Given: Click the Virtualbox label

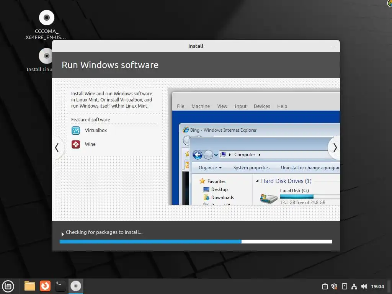Looking at the screenshot, I should (x=96, y=130).
